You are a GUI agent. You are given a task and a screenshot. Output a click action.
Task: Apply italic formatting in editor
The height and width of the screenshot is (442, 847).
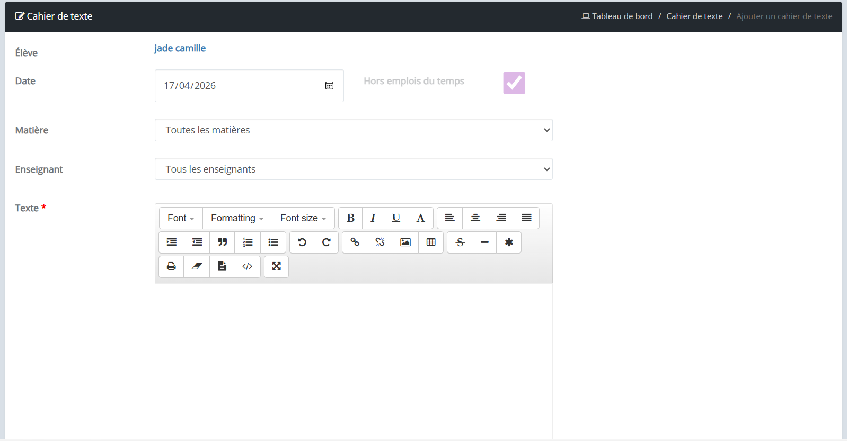click(373, 218)
